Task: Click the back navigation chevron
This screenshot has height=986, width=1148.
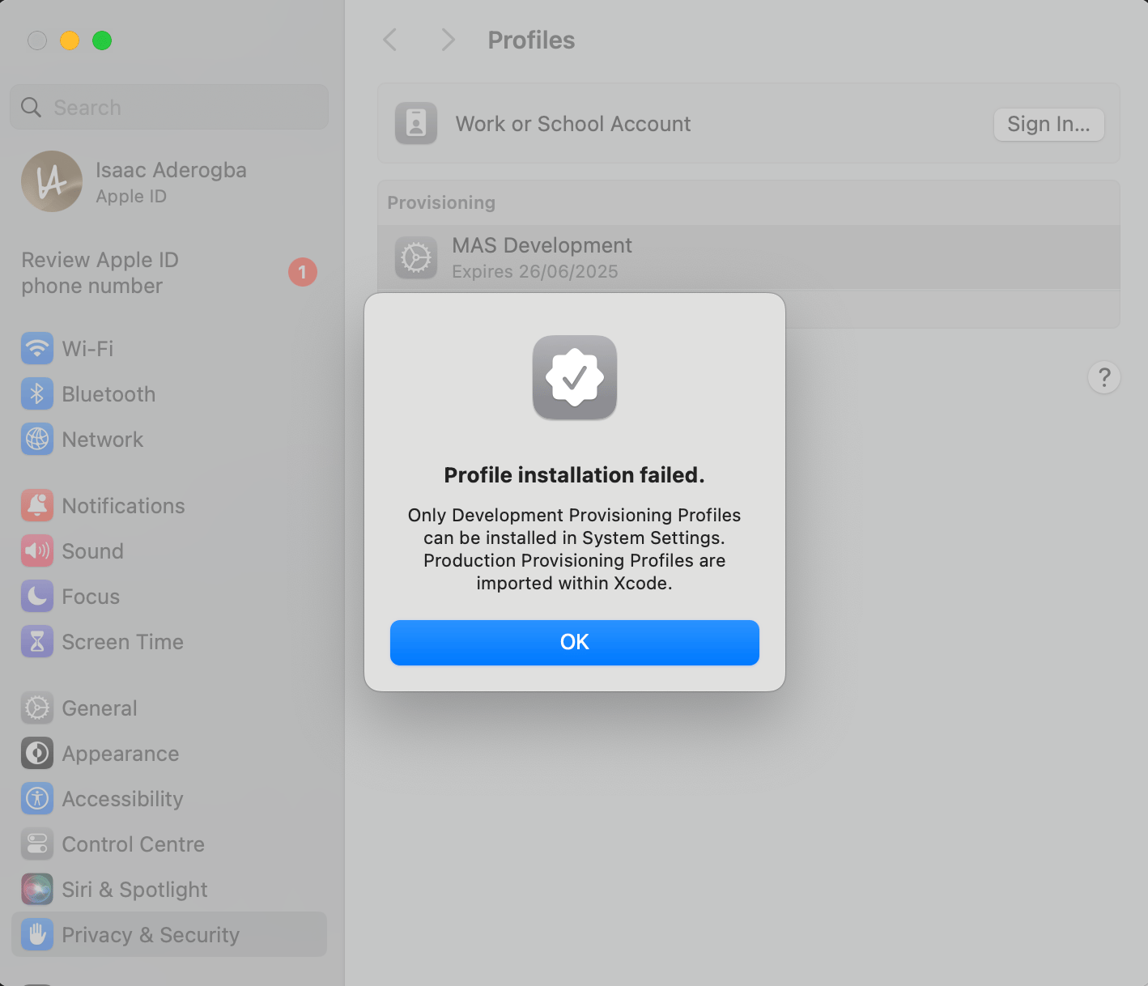Action: 389,40
